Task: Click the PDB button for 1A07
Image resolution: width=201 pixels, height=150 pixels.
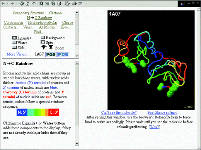Action: 63,54
